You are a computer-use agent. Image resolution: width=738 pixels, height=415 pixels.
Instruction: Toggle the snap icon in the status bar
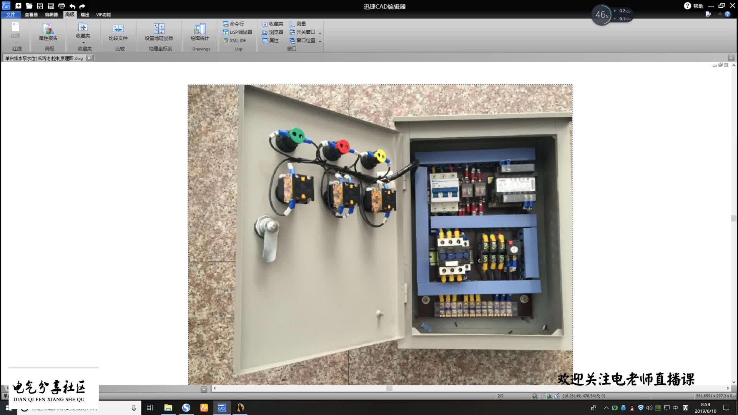[x=534, y=396]
